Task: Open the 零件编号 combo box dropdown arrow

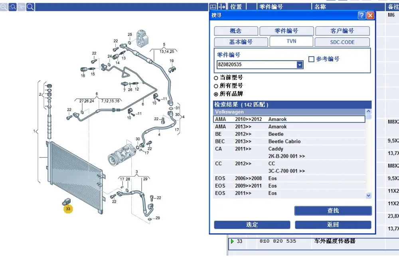Action: (300, 65)
